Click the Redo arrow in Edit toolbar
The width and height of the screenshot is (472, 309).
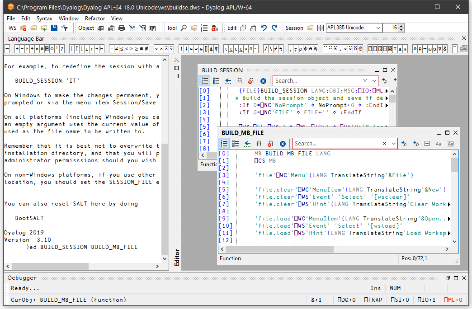click(274, 28)
